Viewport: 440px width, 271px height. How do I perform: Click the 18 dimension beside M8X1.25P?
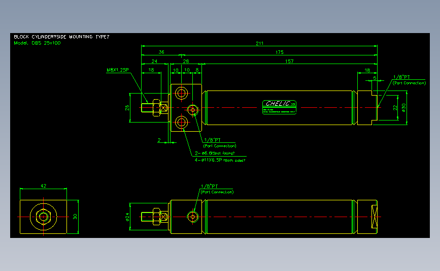click(151, 70)
